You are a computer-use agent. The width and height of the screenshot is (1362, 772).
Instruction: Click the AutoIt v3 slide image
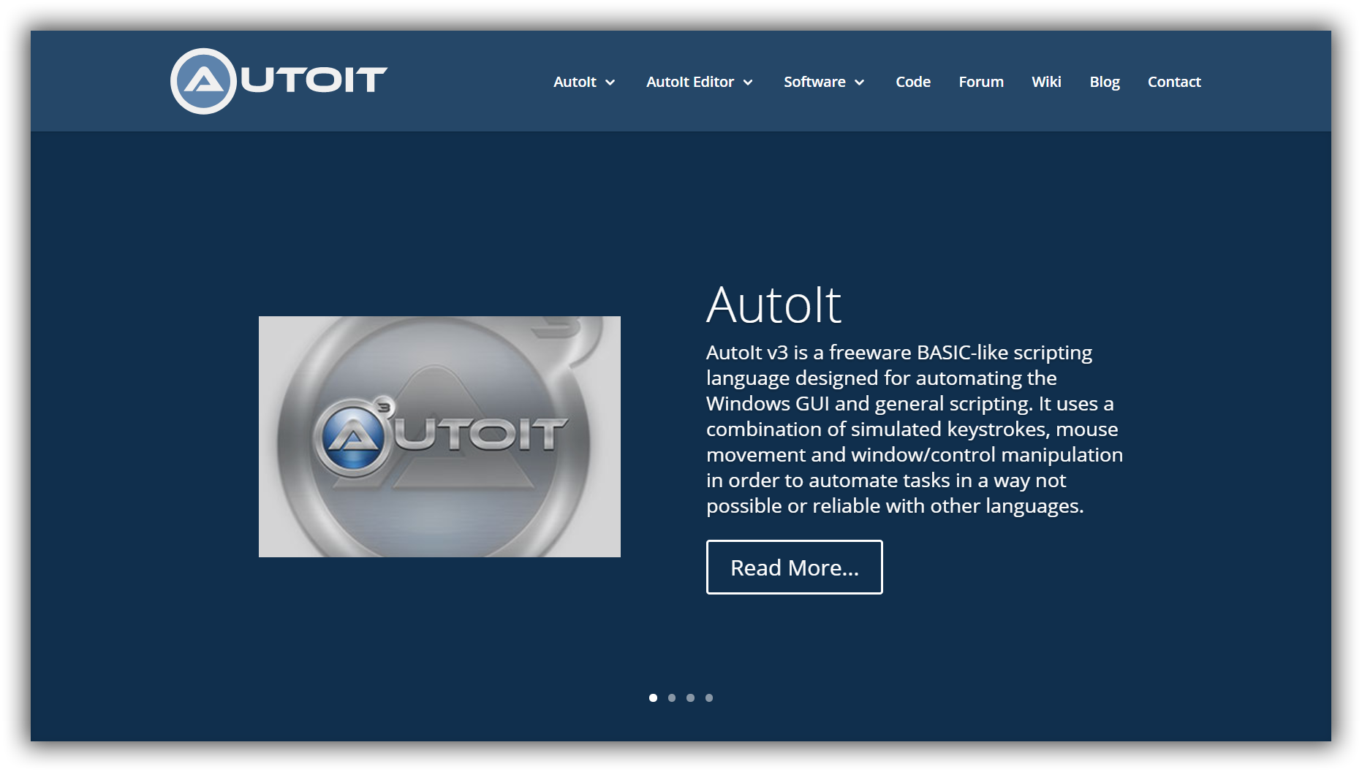(x=439, y=437)
